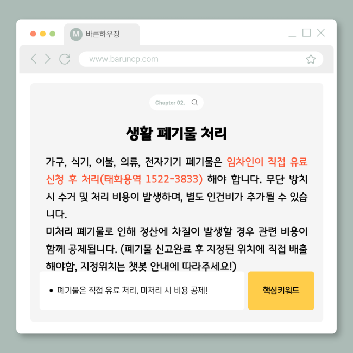Image resolution: width=353 pixels, height=353 pixels.
Task: Click the red traffic-light dot
Action: pos(33,34)
